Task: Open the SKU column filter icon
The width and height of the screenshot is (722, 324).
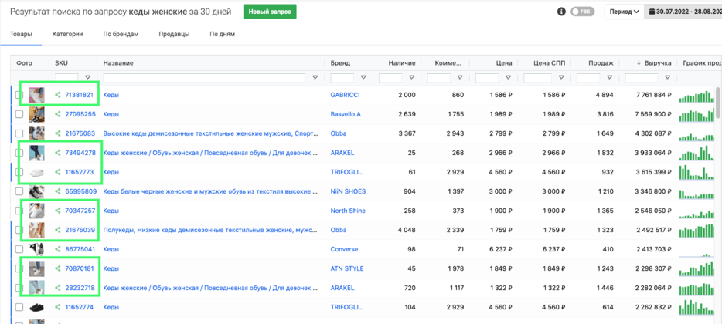Action: click(87, 78)
